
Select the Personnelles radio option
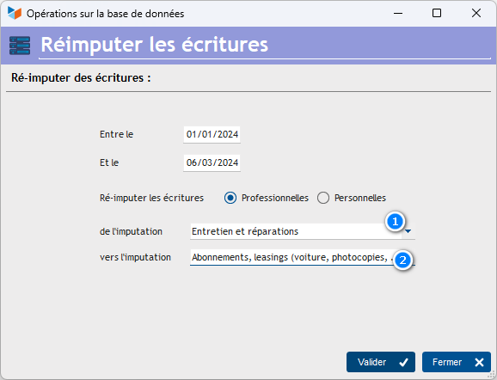[x=323, y=198]
